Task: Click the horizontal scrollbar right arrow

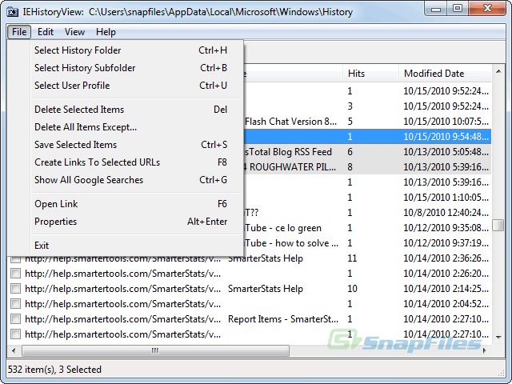Action: tap(485, 351)
